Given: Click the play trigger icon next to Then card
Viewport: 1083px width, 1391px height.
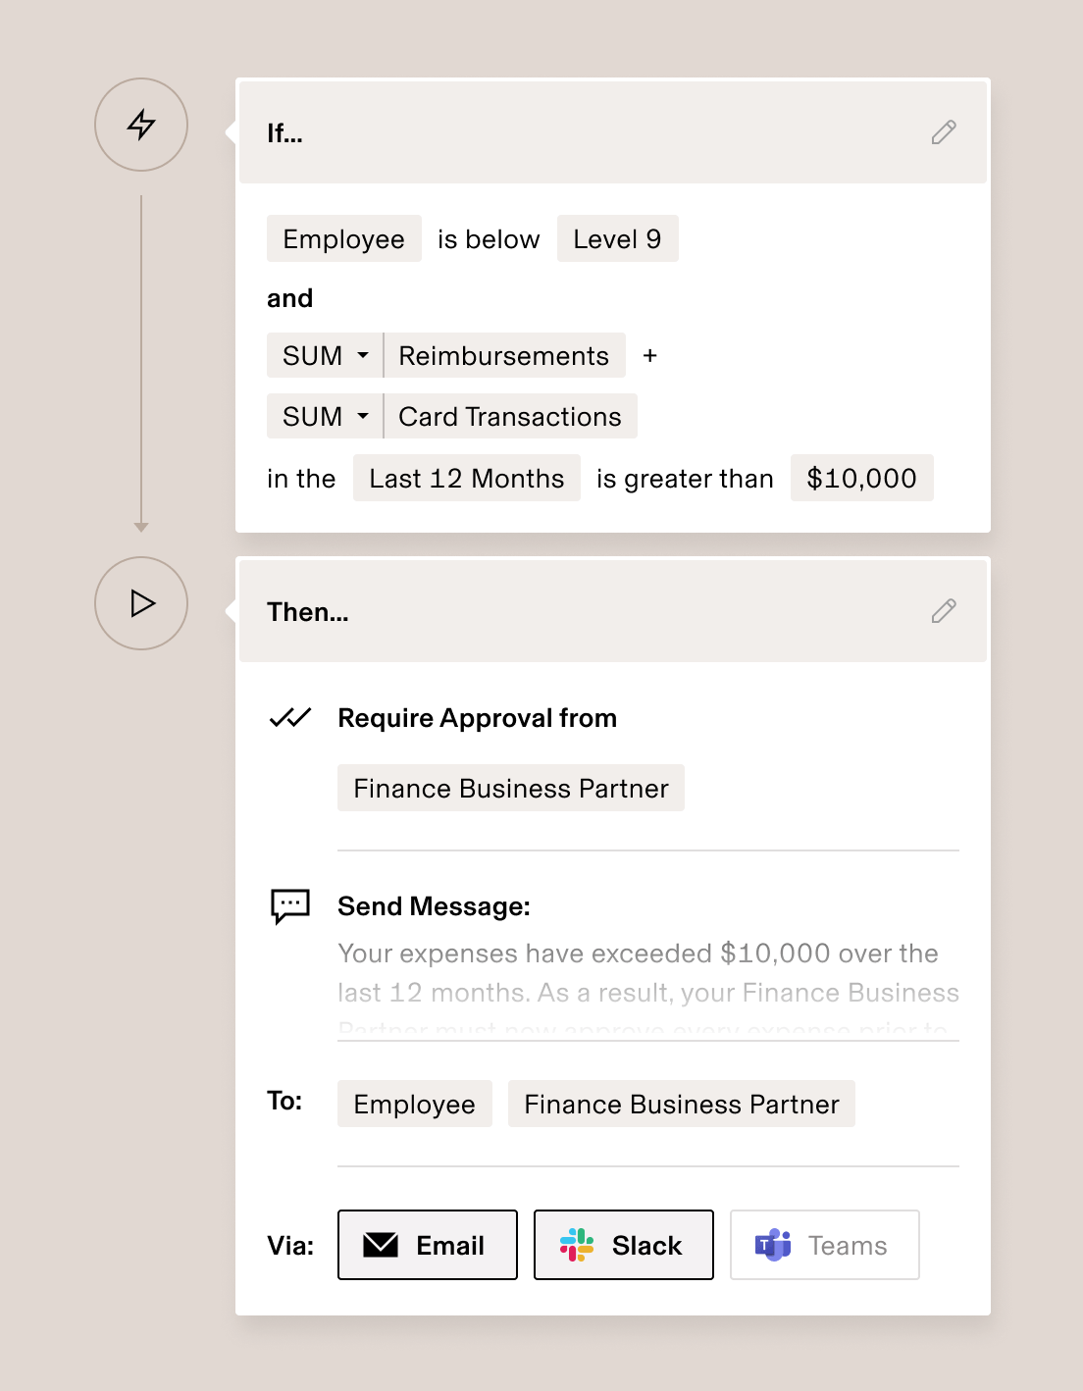Looking at the screenshot, I should (140, 604).
